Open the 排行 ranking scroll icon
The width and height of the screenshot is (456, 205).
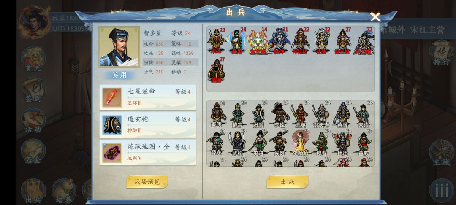pyautogui.click(x=442, y=53)
